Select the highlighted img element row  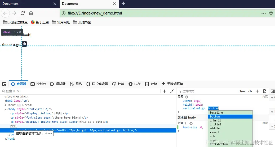point(88,130)
